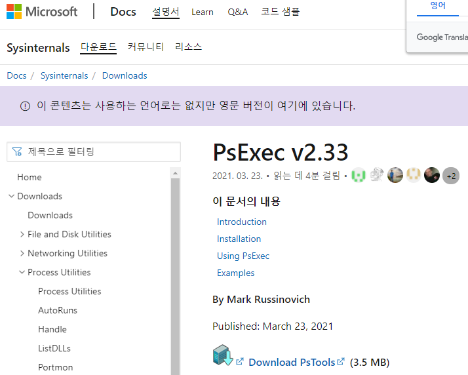
Task: Open the nested Downloads tree item
Action: (x=50, y=215)
